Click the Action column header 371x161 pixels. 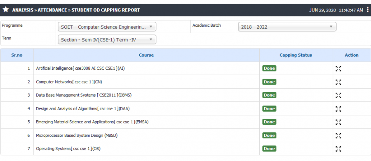click(x=352, y=55)
